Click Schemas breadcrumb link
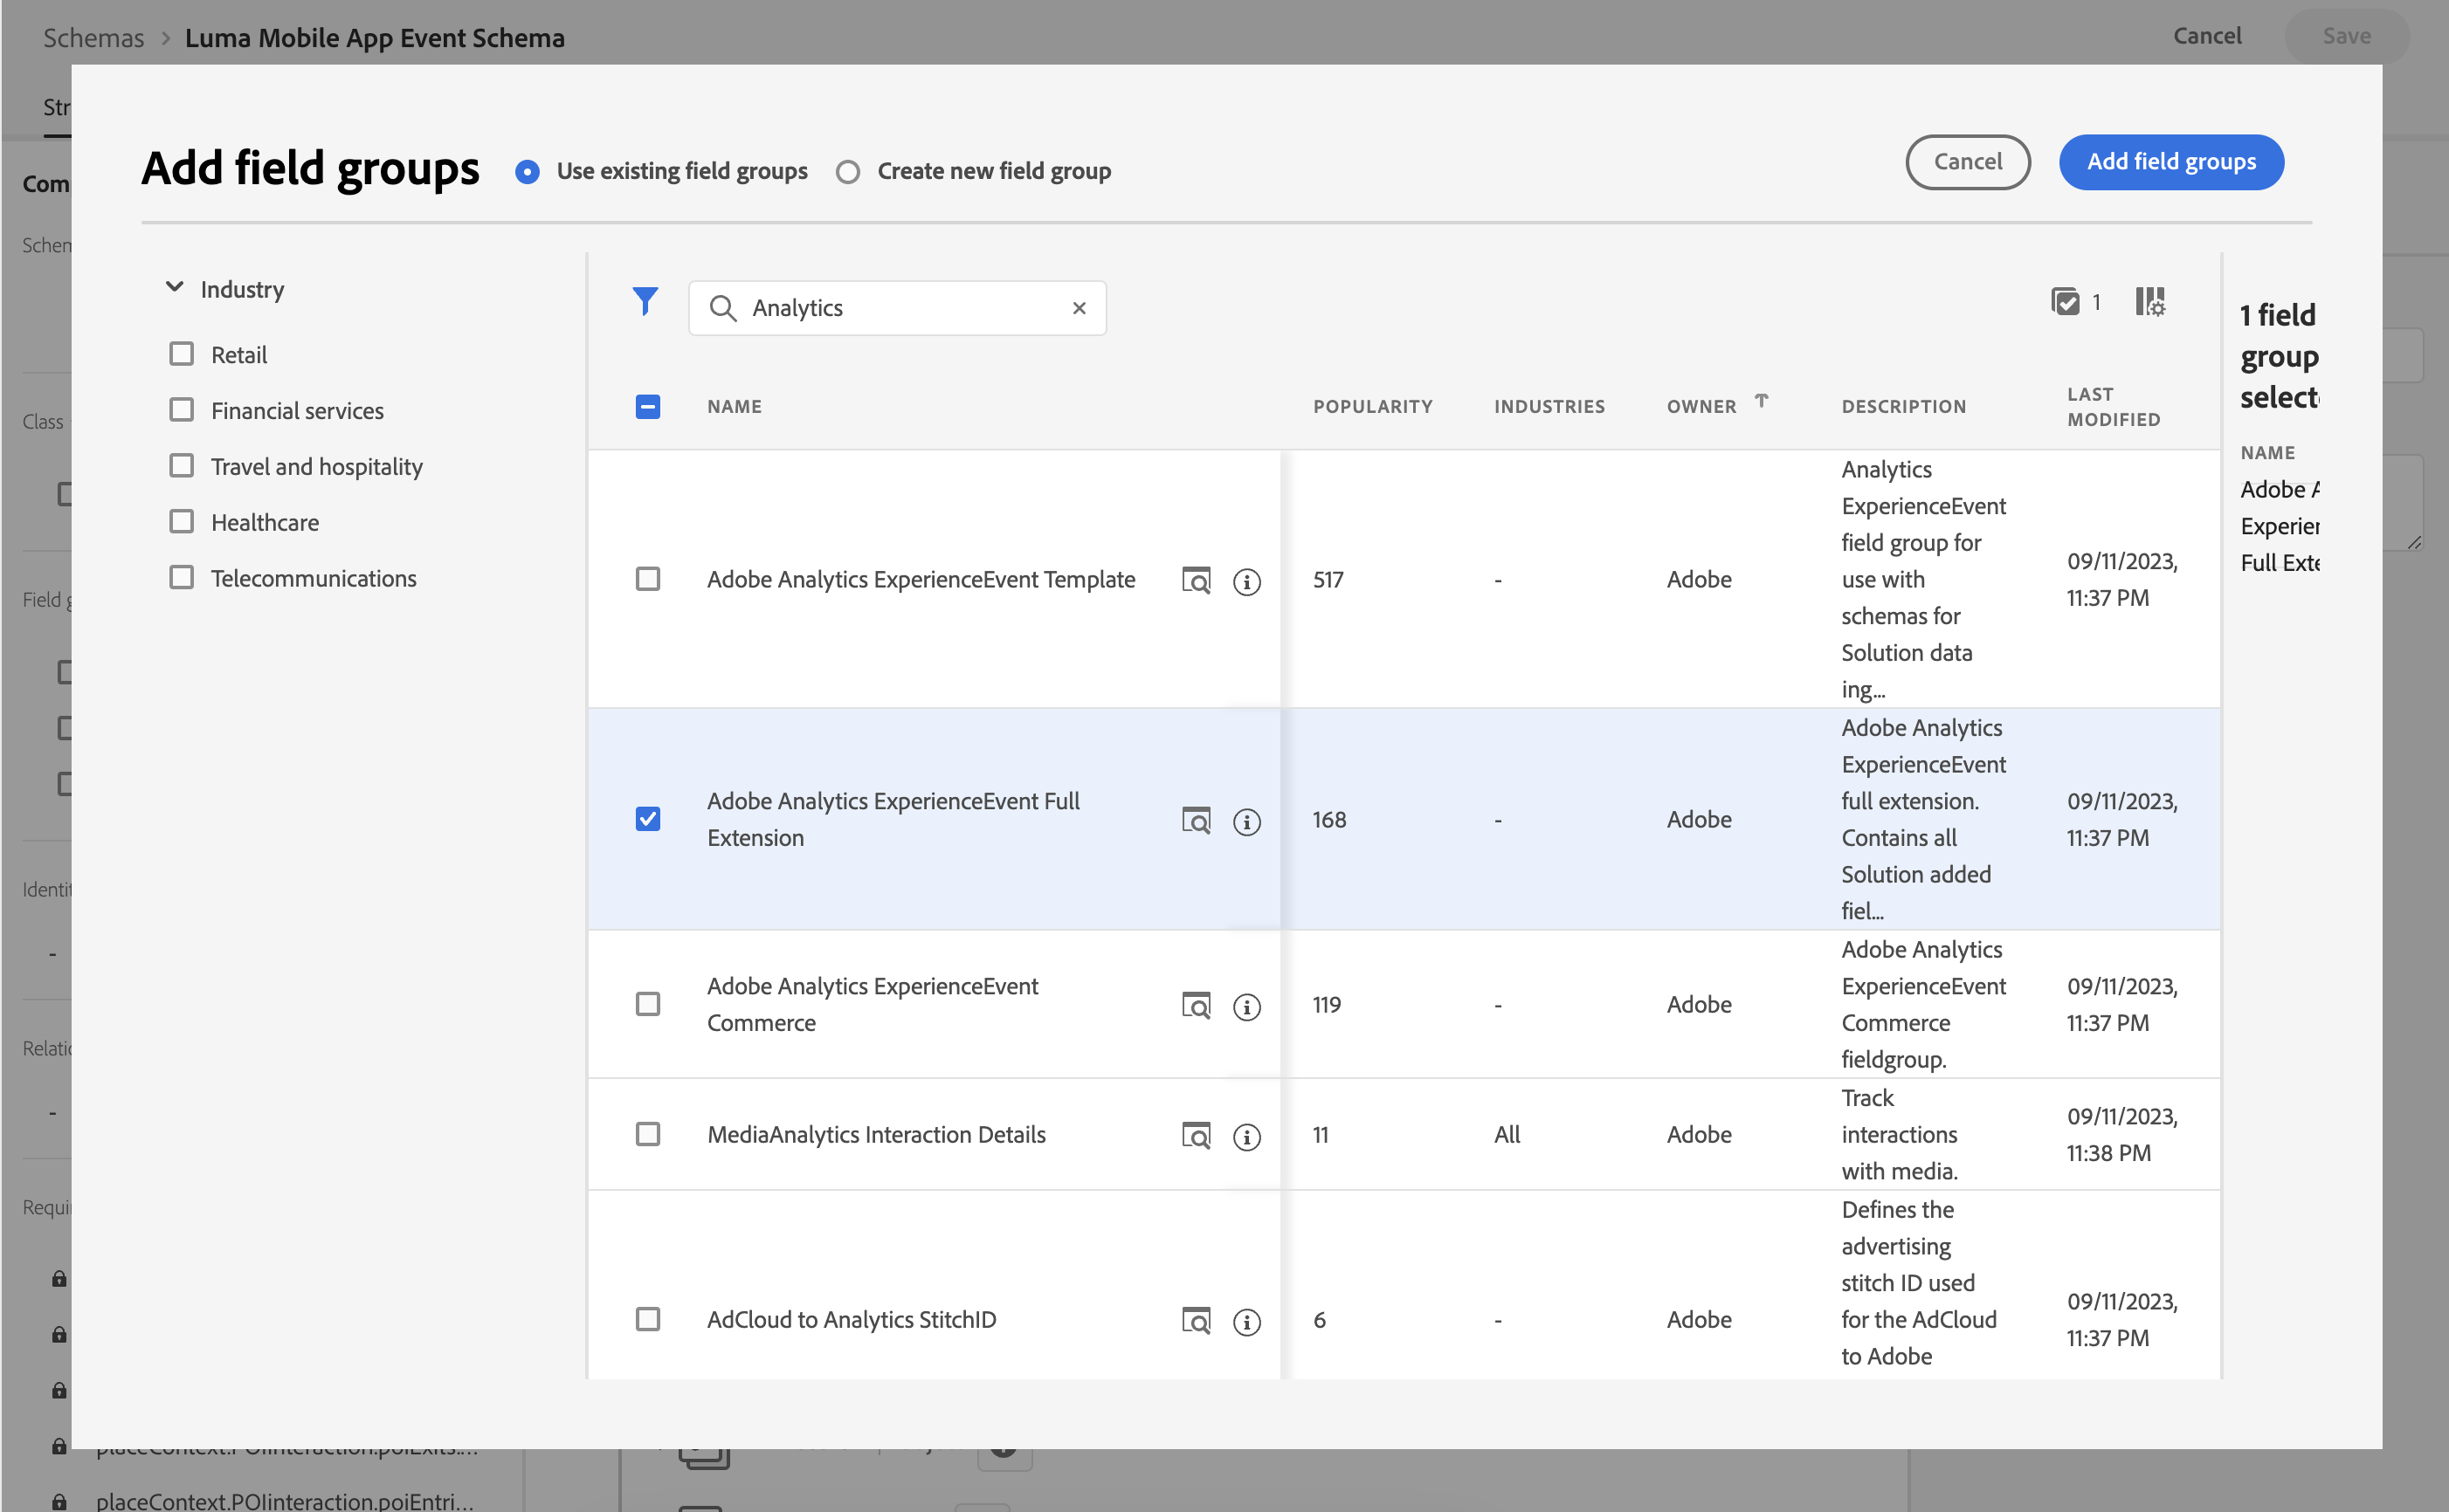Screen dimensions: 2449x1512 (93, 38)
